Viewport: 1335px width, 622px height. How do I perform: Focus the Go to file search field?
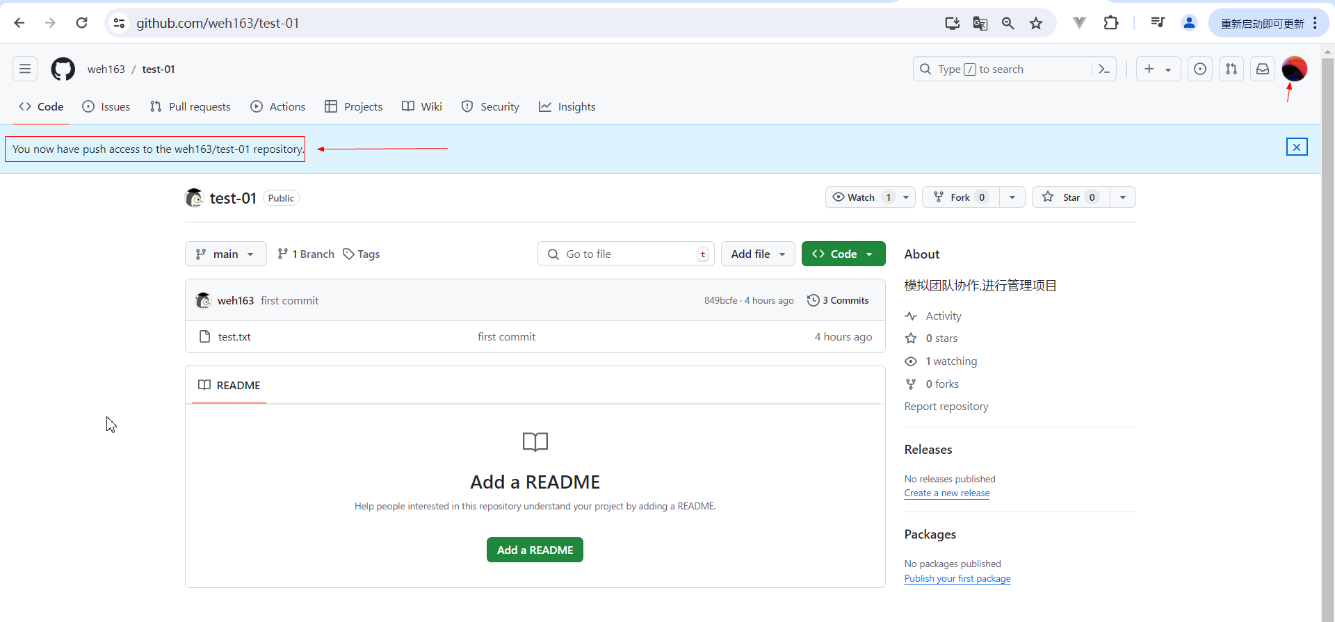[x=625, y=254]
